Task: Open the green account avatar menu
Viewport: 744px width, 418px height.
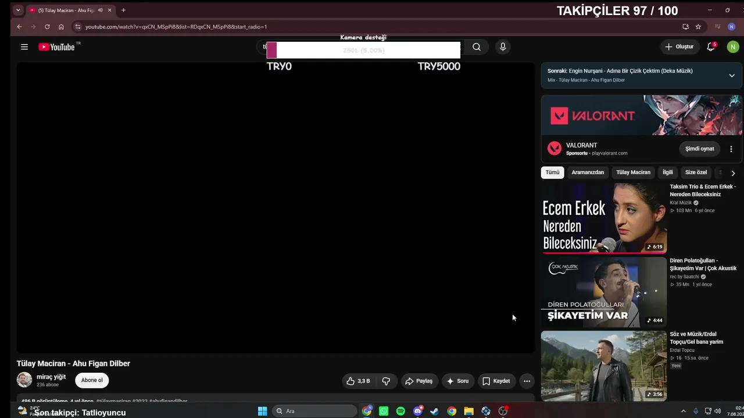Action: click(733, 47)
